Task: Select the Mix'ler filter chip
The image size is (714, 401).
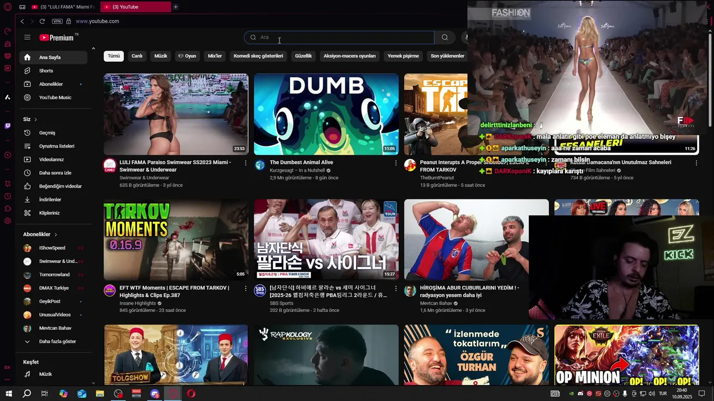Action: click(x=215, y=56)
